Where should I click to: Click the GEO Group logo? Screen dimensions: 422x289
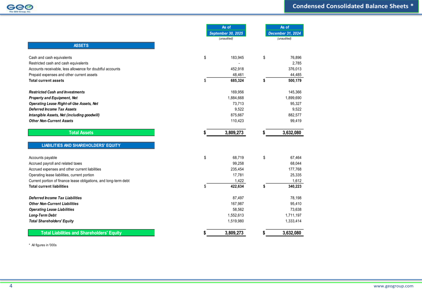(20, 7)
